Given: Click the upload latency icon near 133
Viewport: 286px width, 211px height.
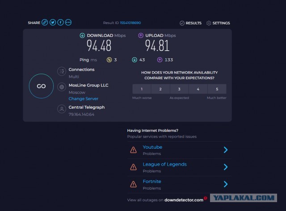Looking at the screenshot, I should (x=160, y=60).
